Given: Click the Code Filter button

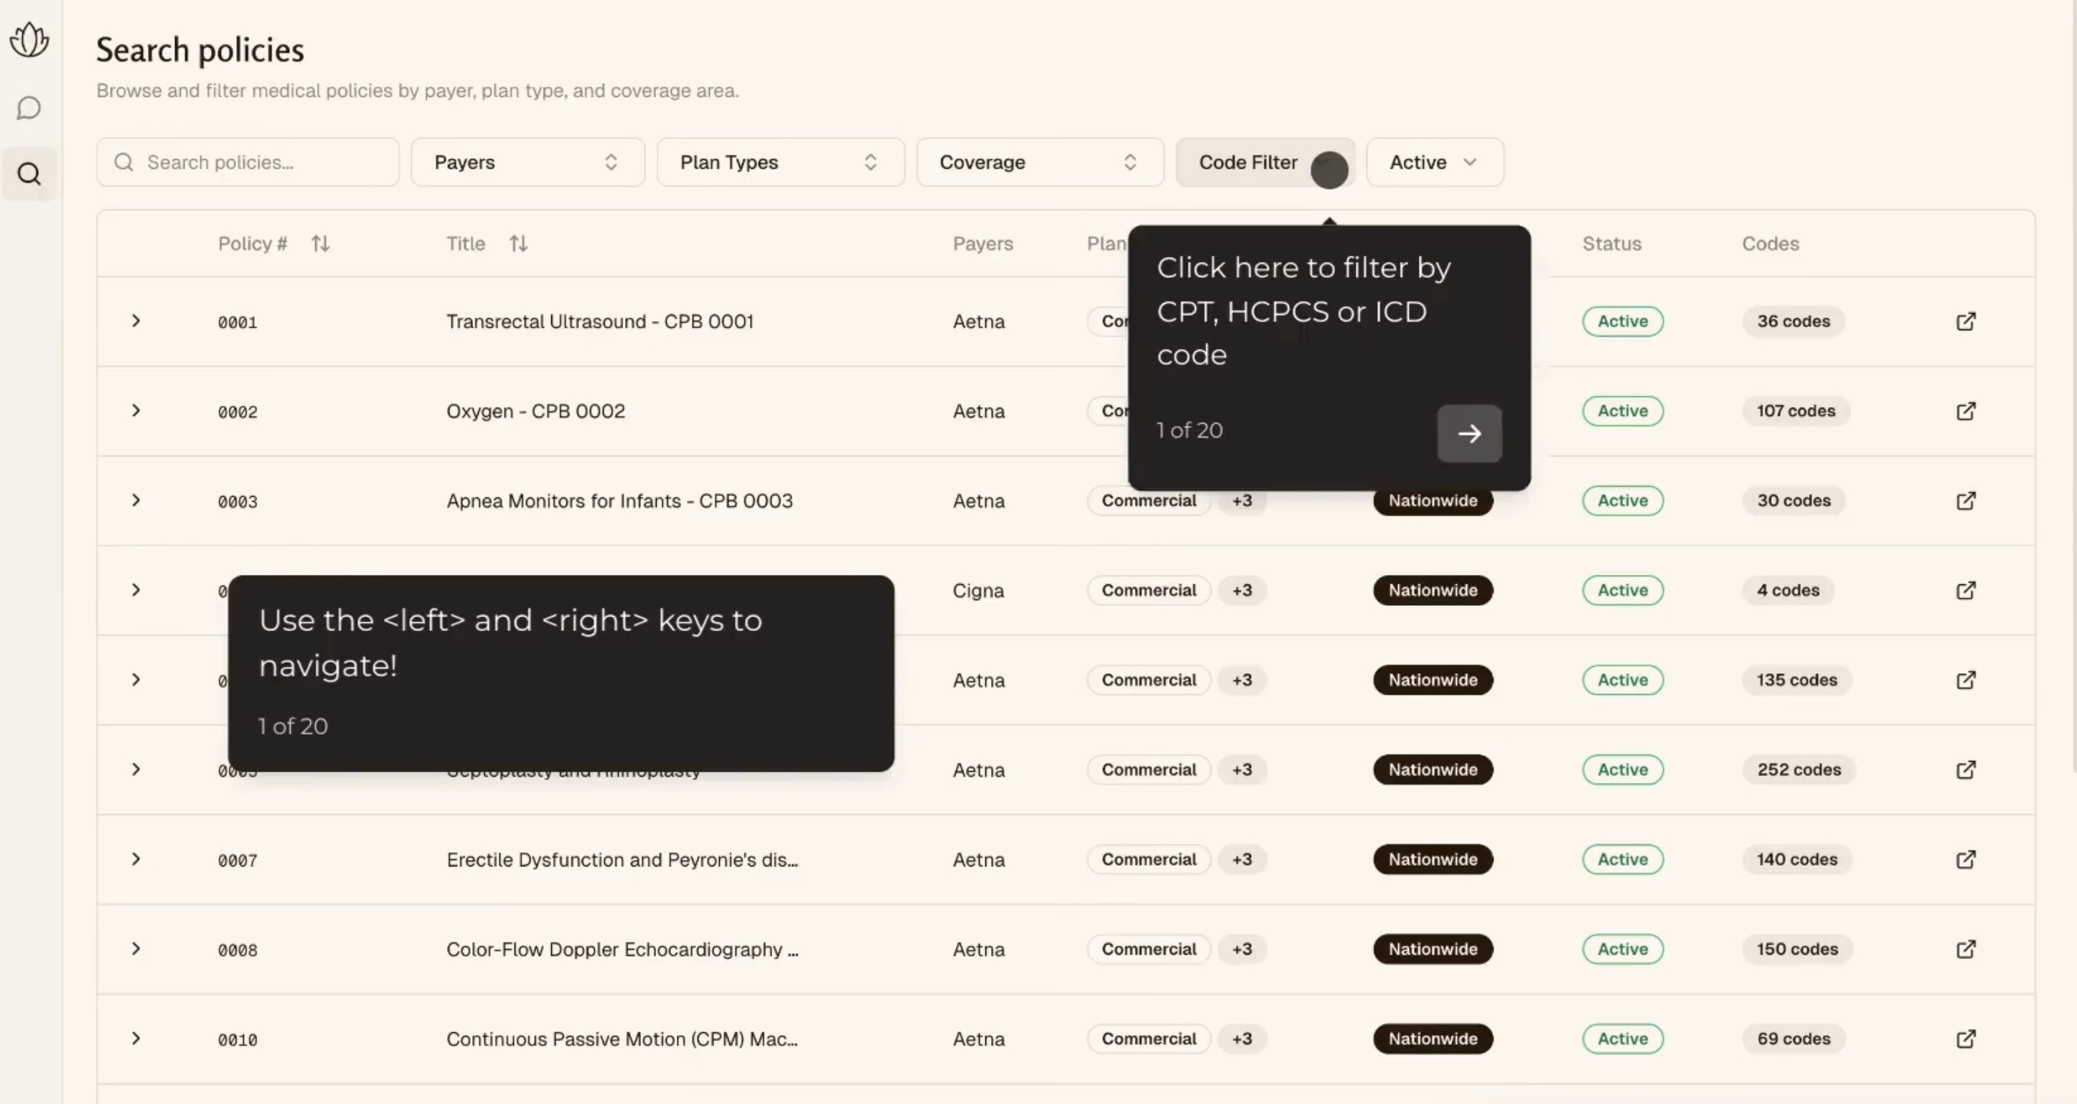Looking at the screenshot, I should pyautogui.click(x=1265, y=162).
